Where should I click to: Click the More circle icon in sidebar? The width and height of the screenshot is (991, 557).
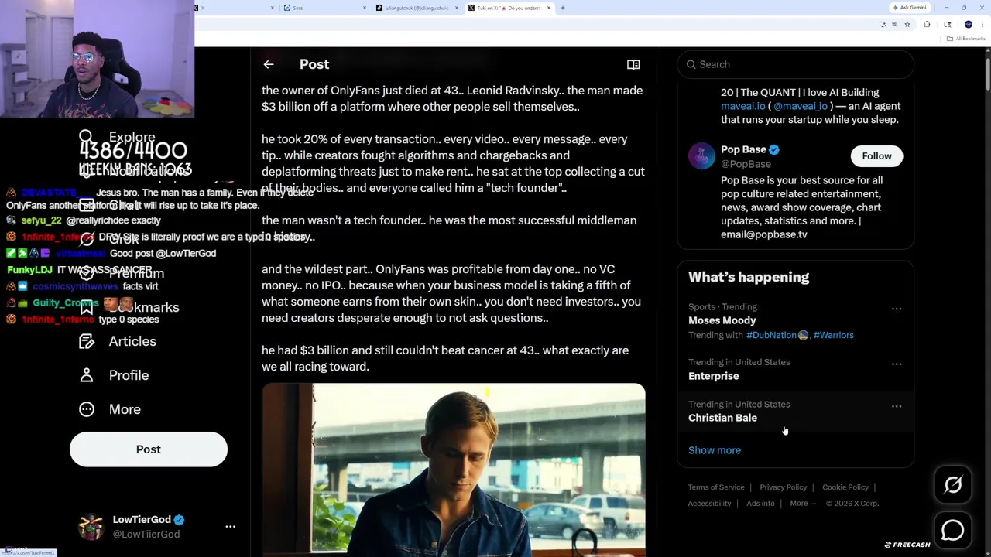pos(87,409)
